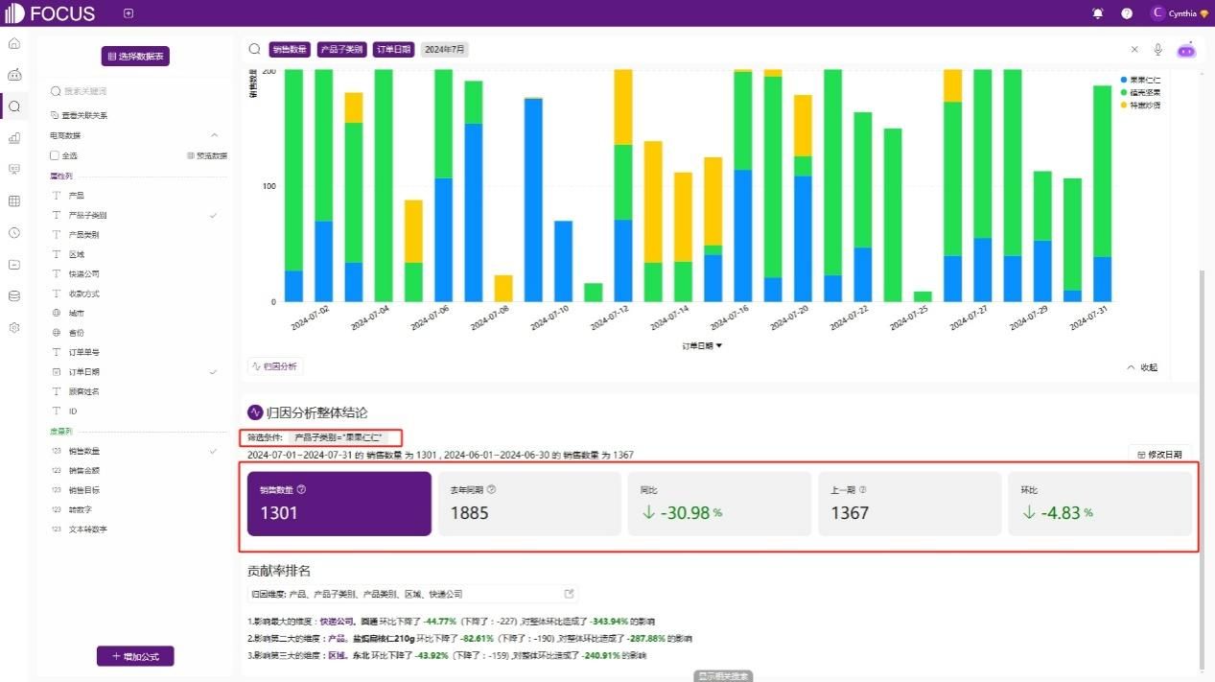Collapse the chart panel with 收起

pos(1142,367)
